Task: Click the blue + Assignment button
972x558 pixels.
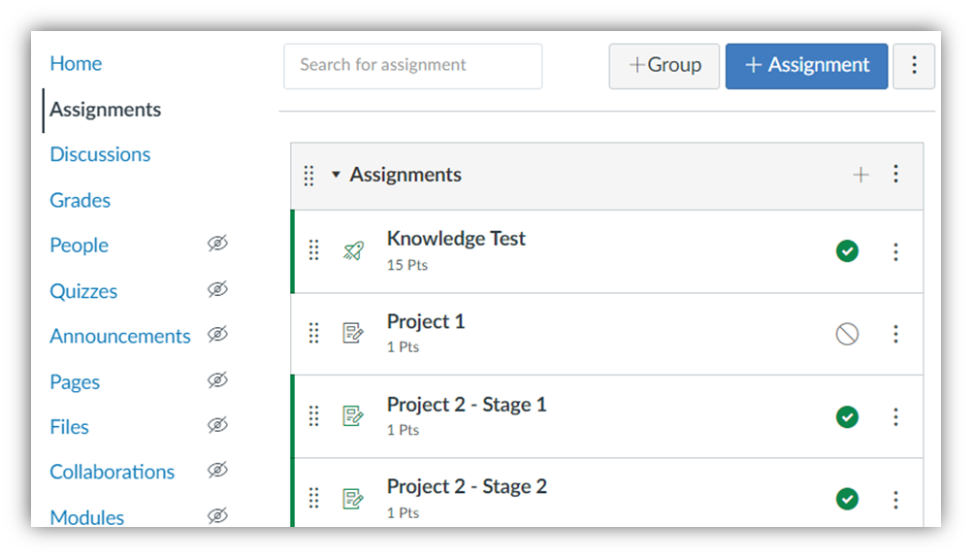Action: point(806,66)
